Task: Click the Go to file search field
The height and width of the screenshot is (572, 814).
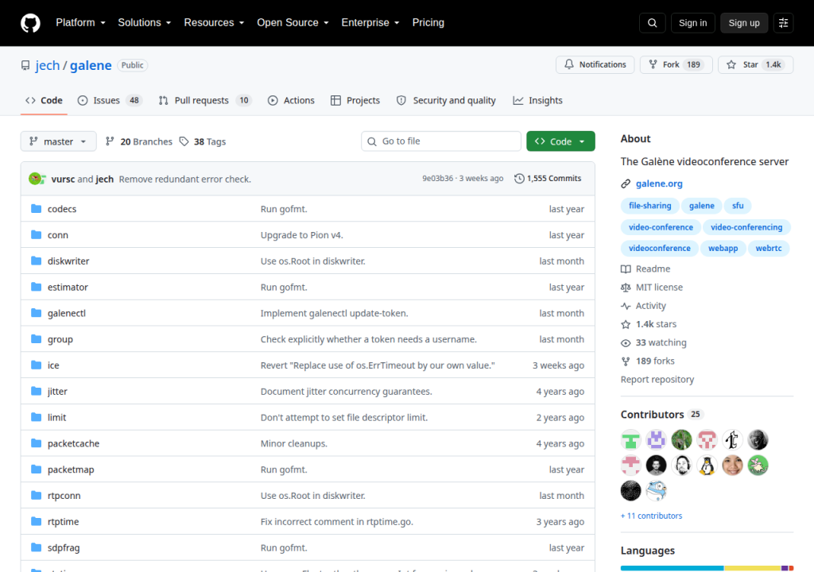Action: [441, 141]
